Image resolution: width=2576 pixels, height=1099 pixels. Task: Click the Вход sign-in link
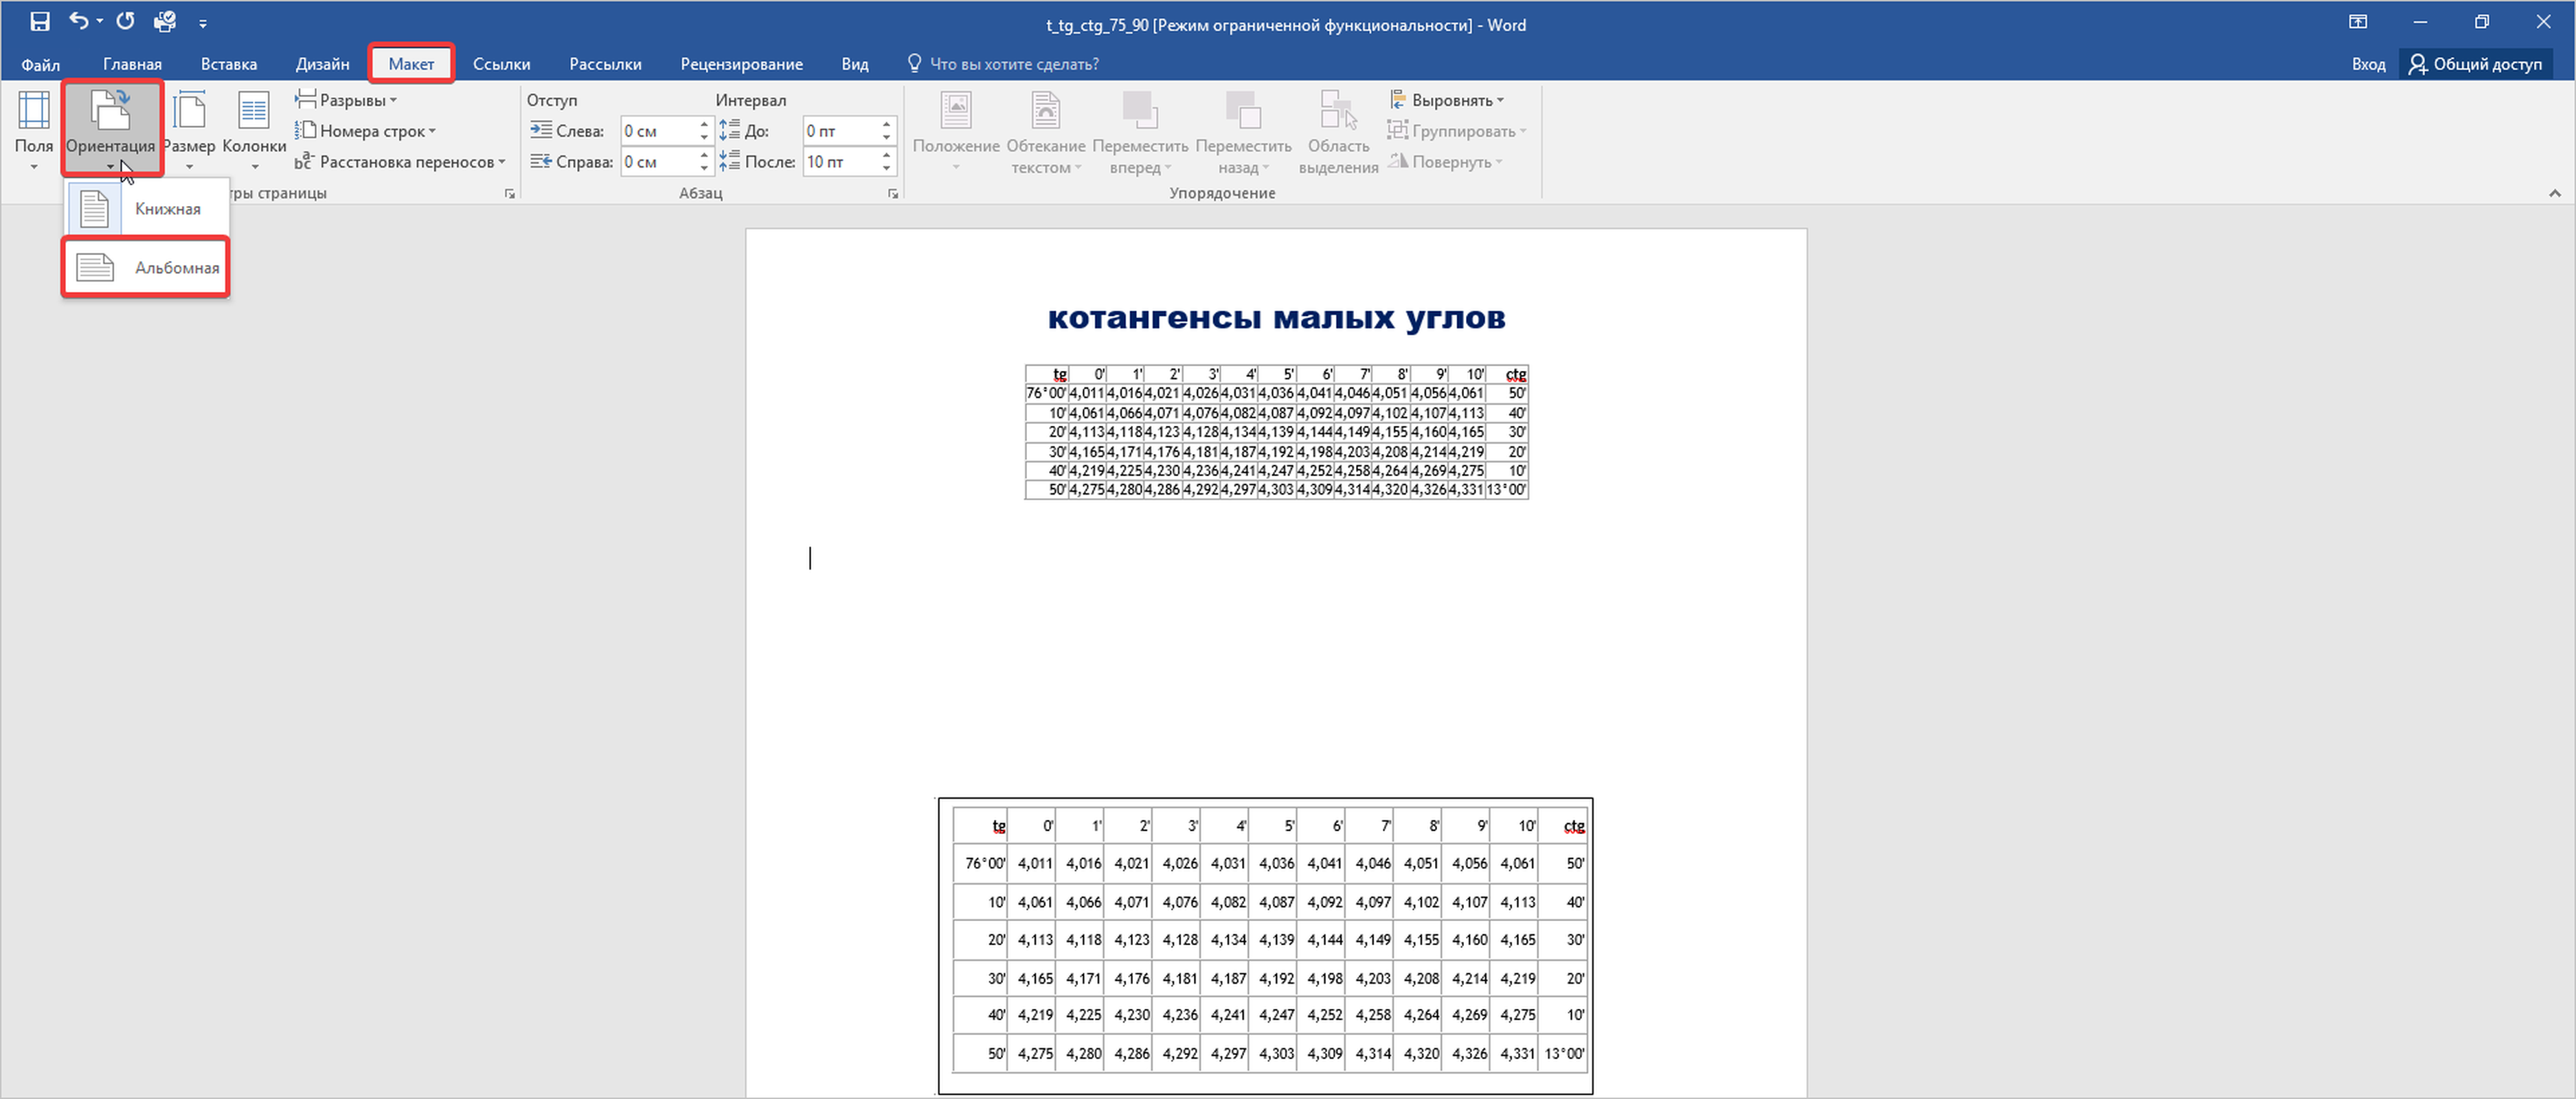tap(2367, 64)
